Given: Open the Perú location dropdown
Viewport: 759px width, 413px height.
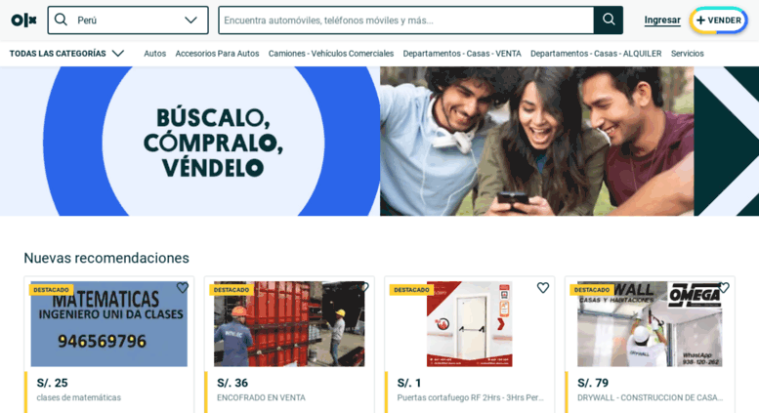Looking at the screenshot, I should tap(128, 21).
